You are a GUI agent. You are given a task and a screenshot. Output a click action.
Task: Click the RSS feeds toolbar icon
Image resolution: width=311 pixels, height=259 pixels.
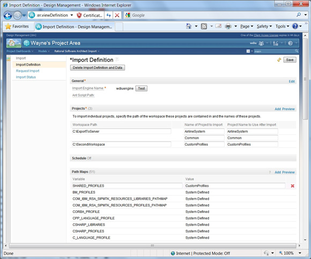tap(204, 26)
